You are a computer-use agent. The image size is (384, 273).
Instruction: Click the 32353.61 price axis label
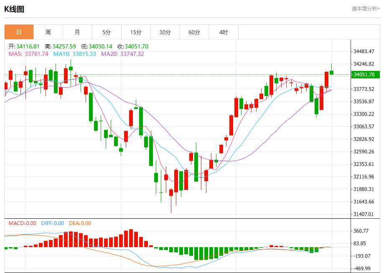pos(364,164)
